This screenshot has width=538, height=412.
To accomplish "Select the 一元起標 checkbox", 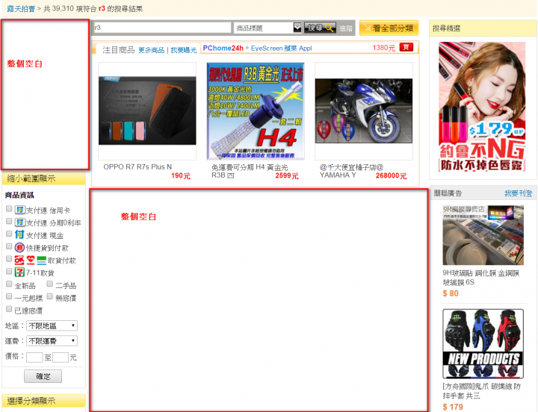I will tap(9, 296).
